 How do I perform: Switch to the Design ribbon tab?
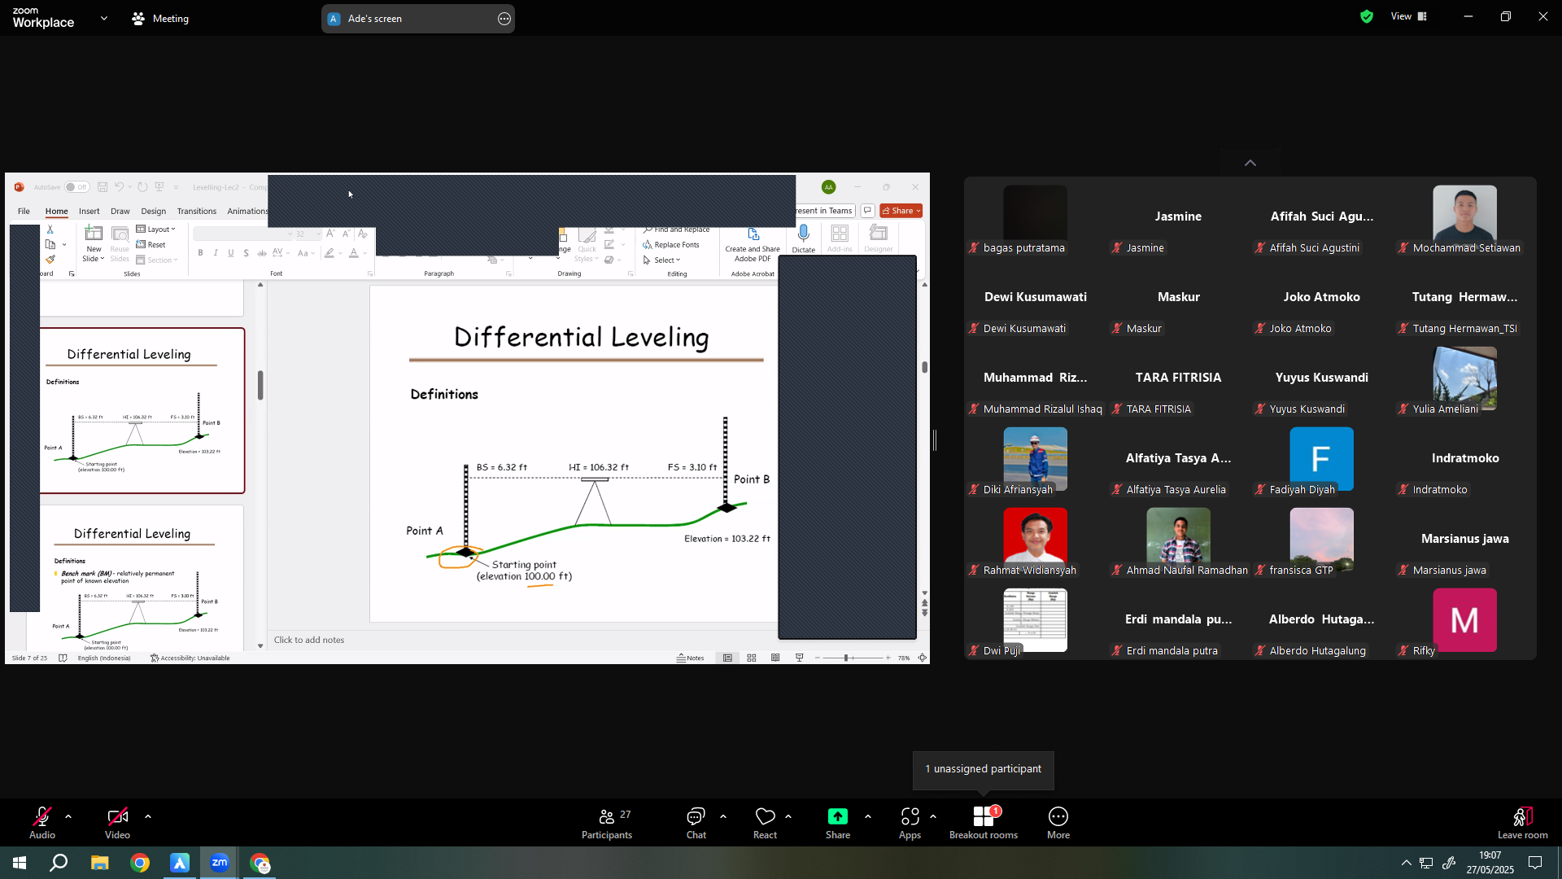pyautogui.click(x=153, y=211)
